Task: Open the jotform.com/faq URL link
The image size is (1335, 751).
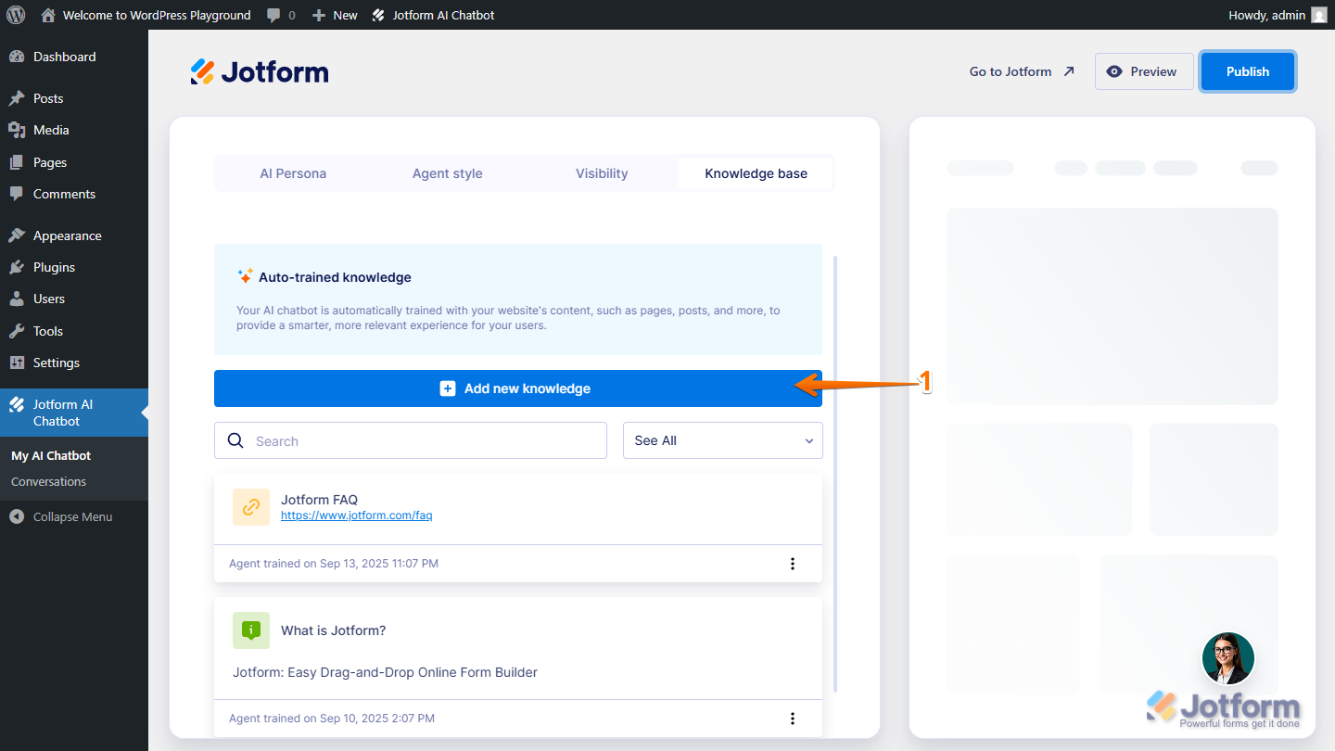Action: pos(357,516)
